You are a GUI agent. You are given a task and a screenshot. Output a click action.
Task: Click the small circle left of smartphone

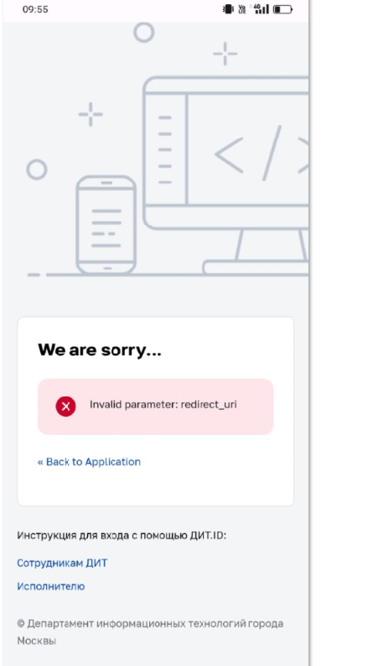[36, 170]
